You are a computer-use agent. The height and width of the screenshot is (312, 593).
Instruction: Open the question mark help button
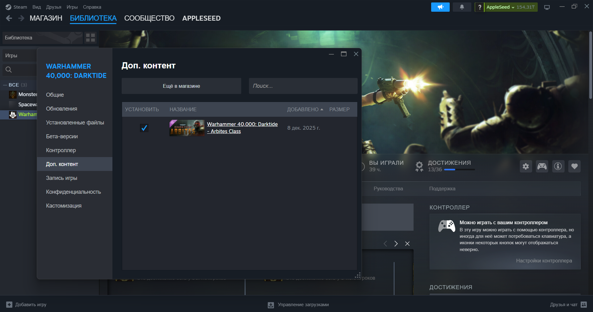[x=479, y=7]
